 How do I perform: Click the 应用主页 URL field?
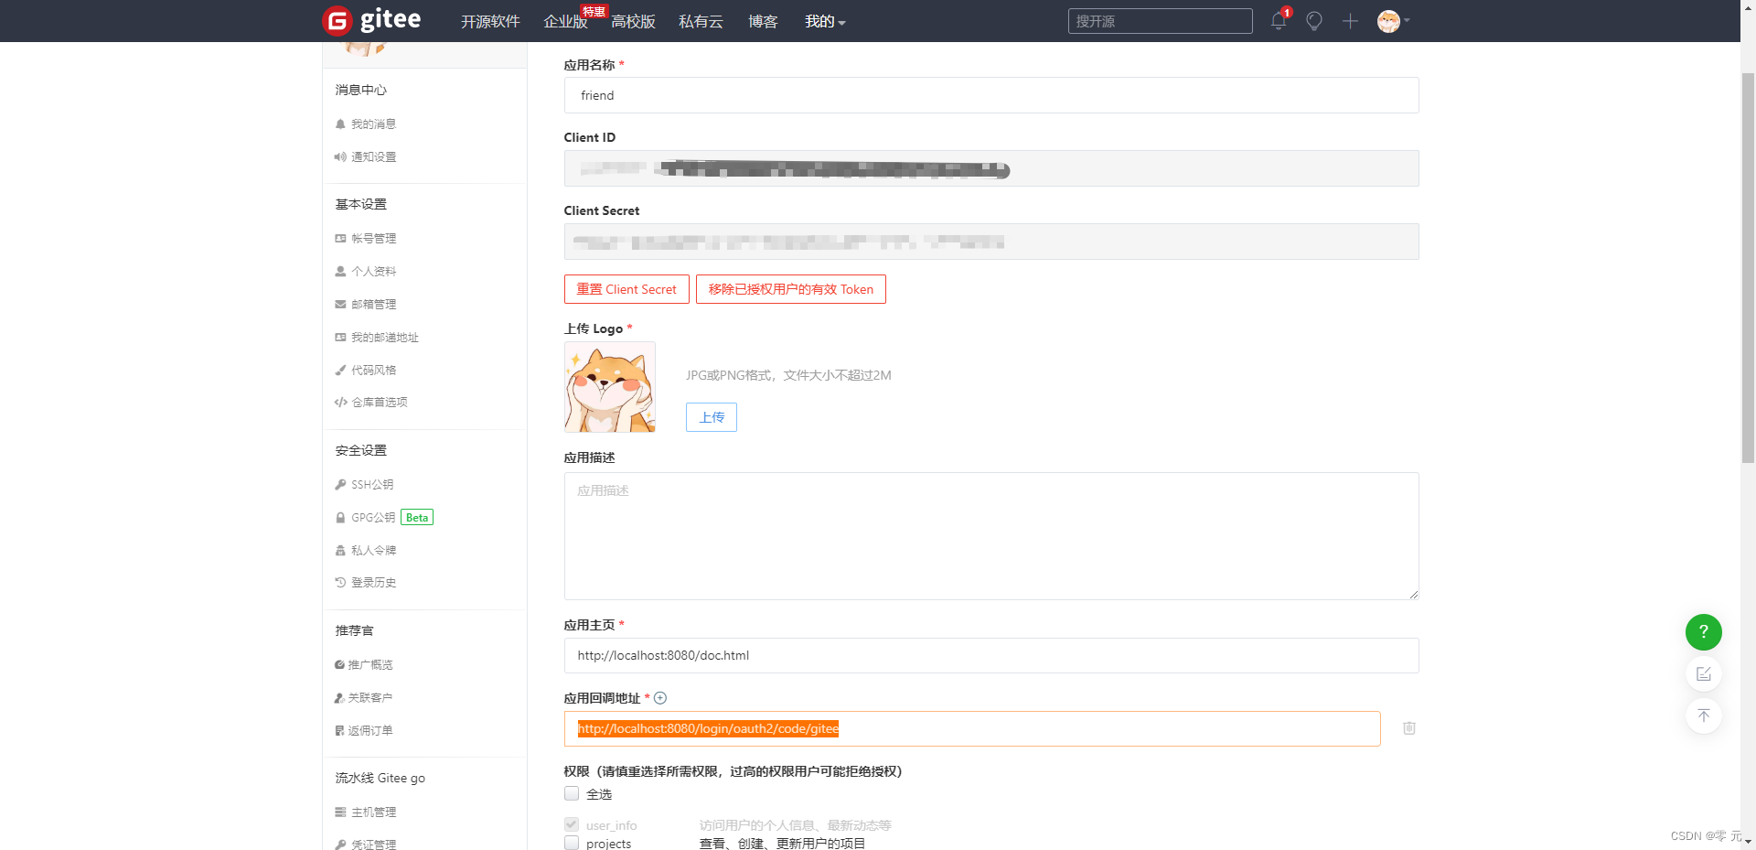tap(991, 655)
